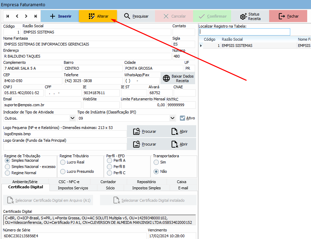Click the RNTRC field
Viewport: 311px width, 239px height.
tap(181, 105)
